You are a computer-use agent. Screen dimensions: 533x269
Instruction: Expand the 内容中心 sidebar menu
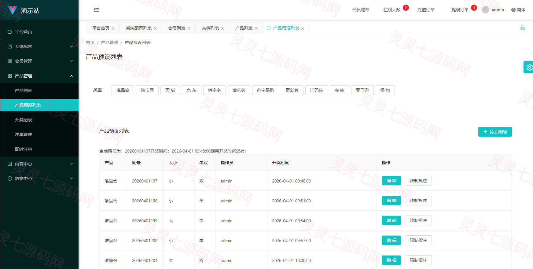click(39, 164)
